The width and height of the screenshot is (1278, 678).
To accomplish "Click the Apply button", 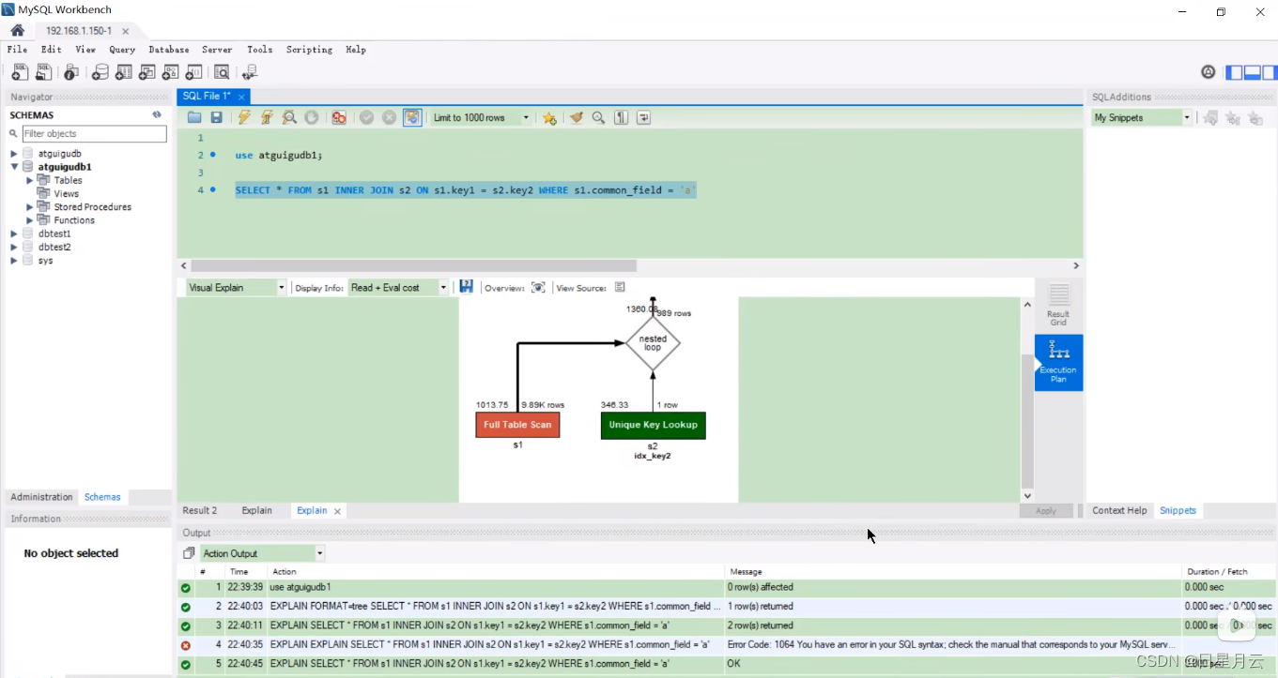I will coord(1046,511).
